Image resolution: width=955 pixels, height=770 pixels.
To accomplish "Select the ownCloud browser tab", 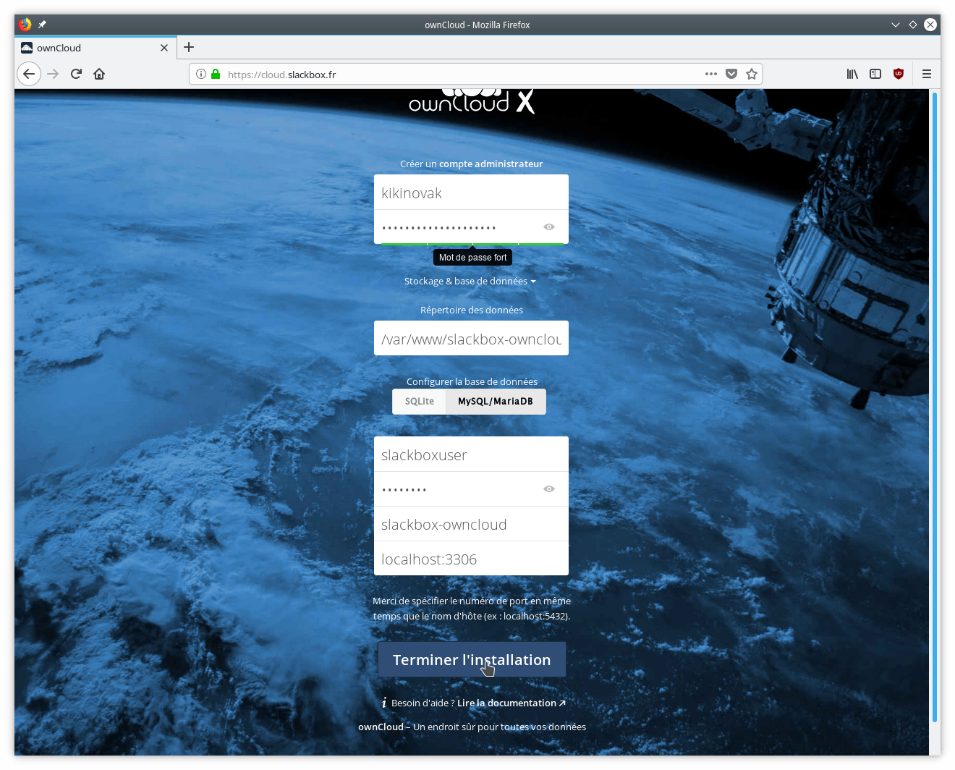I will (95, 48).
